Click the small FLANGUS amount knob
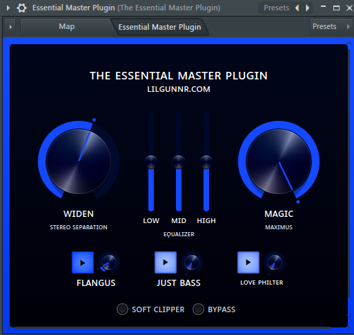The image size is (354, 335). [109, 262]
